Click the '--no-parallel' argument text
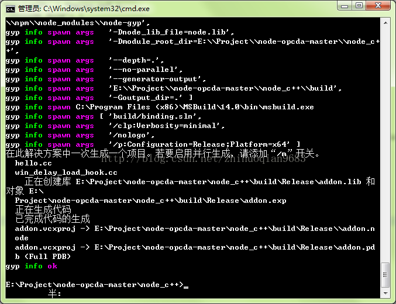 tap(146, 70)
